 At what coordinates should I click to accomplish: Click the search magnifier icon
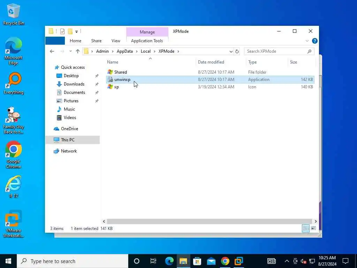(x=309, y=51)
